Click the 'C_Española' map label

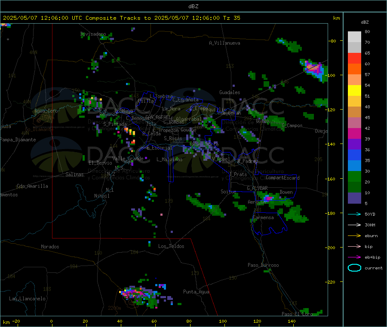click(x=185, y=100)
